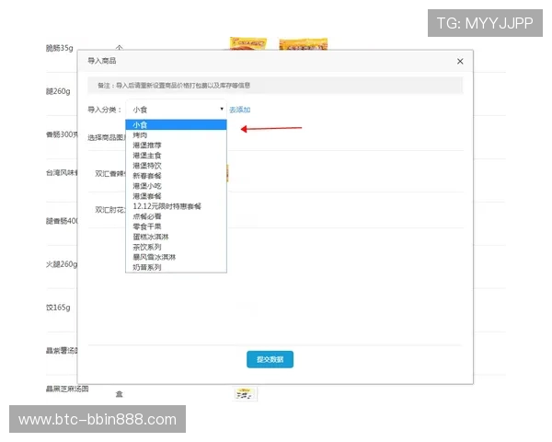Open the 导入分类 dropdown box
This screenshot has height=442, width=552.
tap(176, 110)
